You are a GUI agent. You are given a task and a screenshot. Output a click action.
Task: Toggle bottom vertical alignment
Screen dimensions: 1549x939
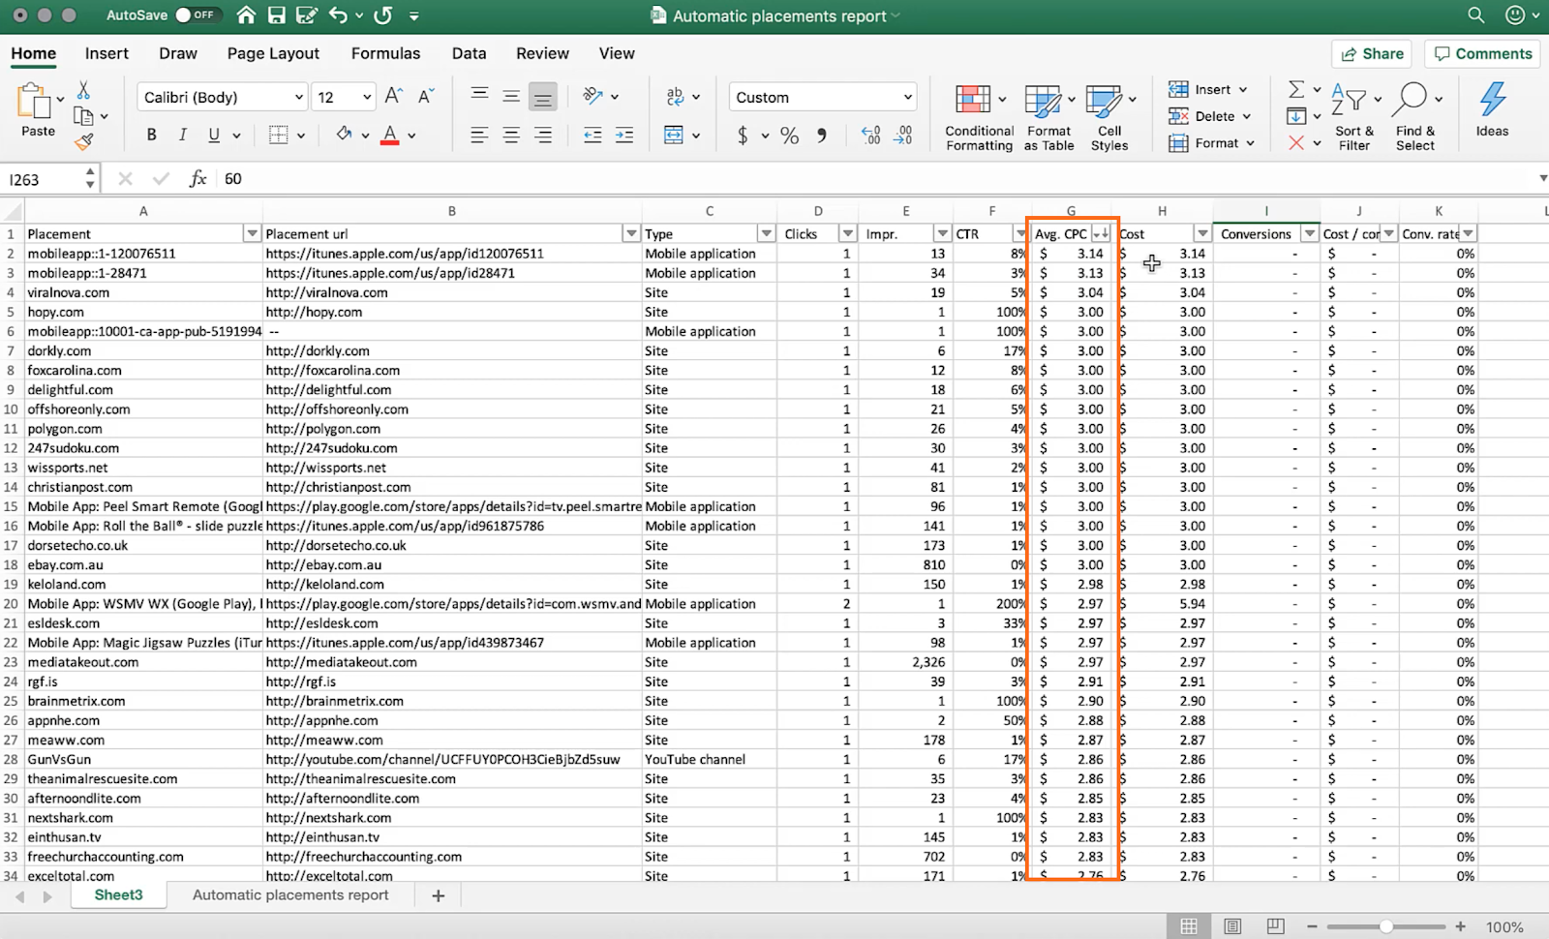pos(543,96)
